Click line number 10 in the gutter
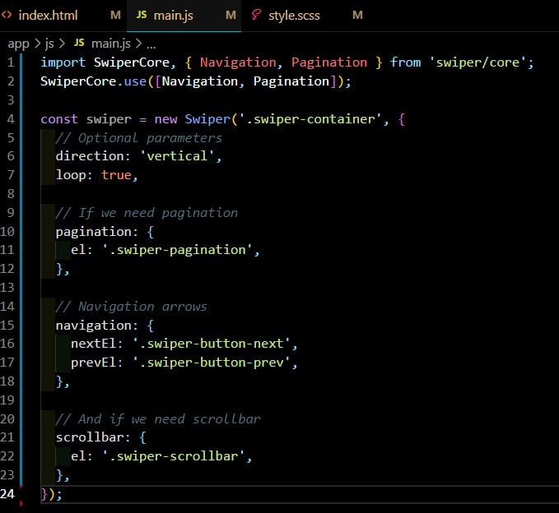The height and width of the screenshot is (513, 559). [7, 232]
